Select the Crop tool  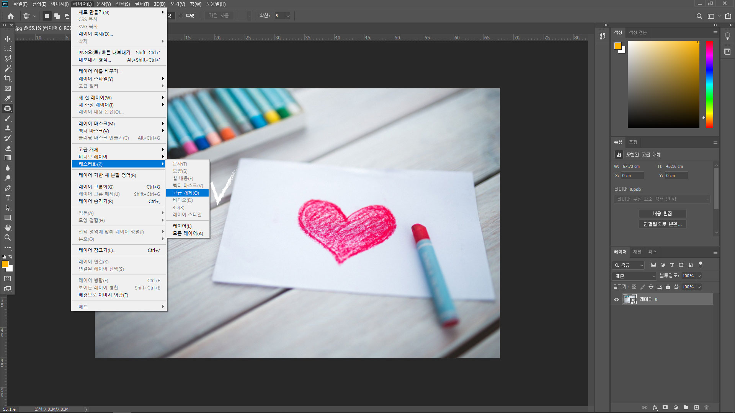coord(8,78)
